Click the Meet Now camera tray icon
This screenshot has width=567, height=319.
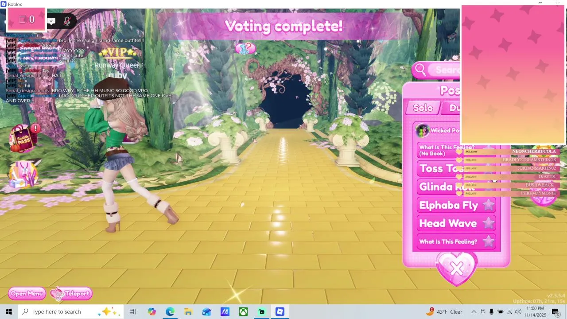pos(483,311)
